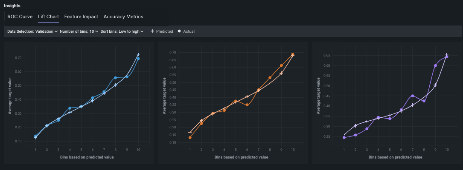Toggle the Actual dot legend icon
Screen dimensions: 463x170
click(179, 31)
